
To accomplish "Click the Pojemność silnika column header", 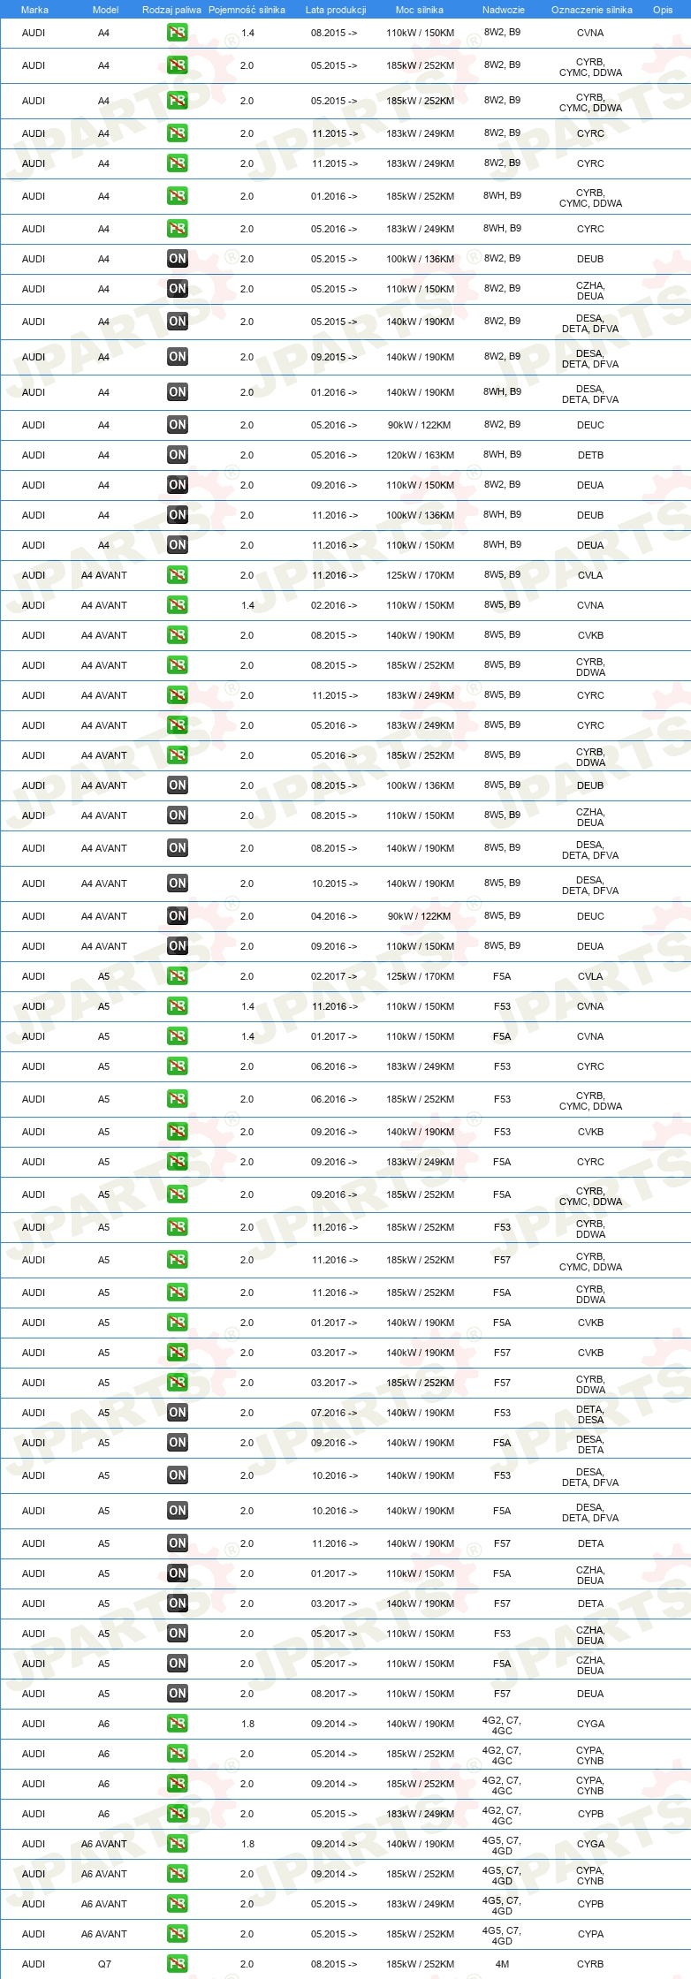I will (247, 10).
